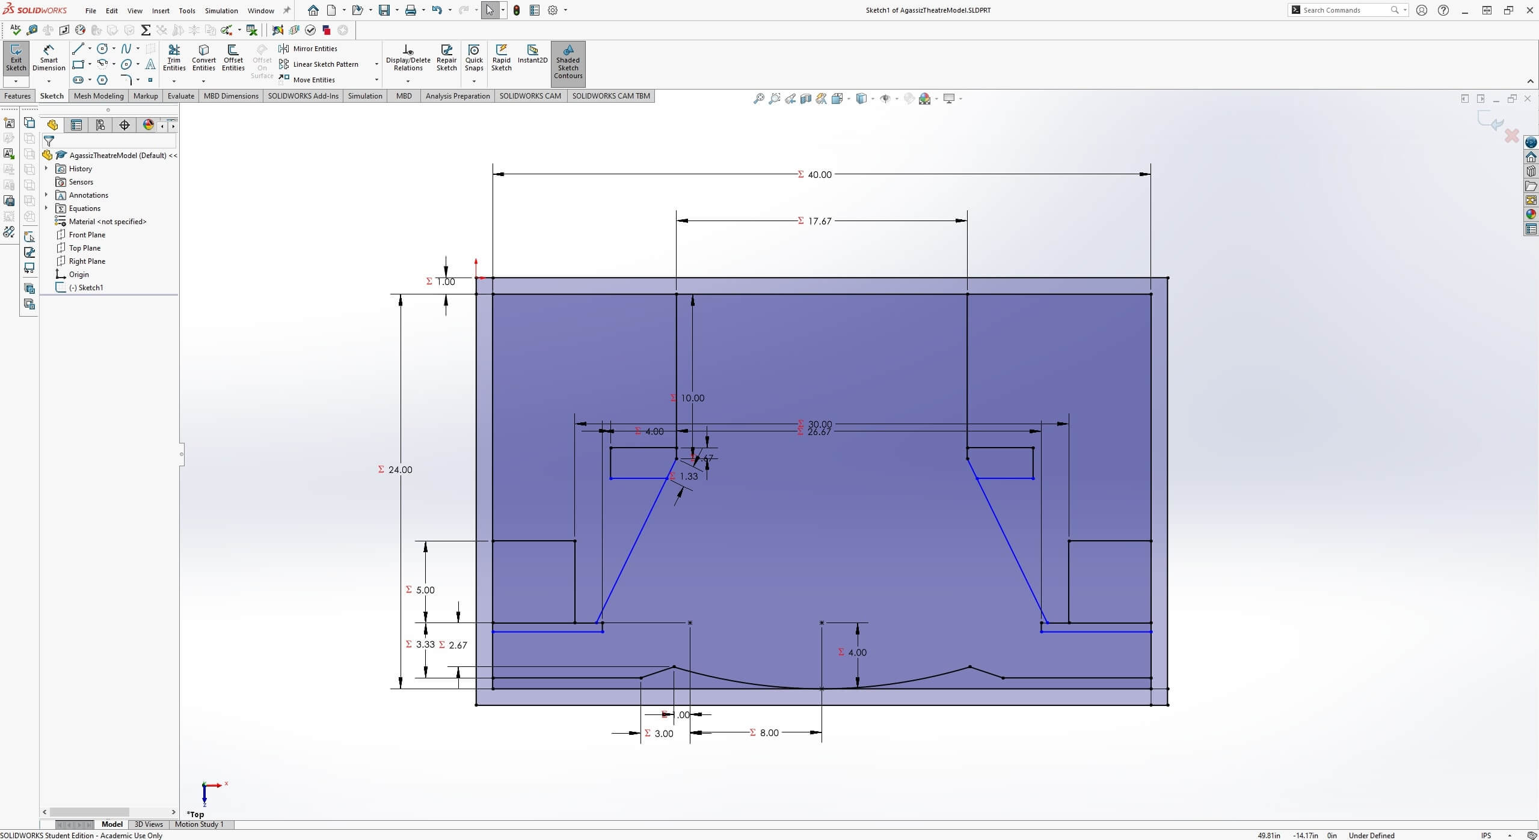Click the Equations sigma toolbar icon
Screen dimensions: 1539x840
coord(146,30)
